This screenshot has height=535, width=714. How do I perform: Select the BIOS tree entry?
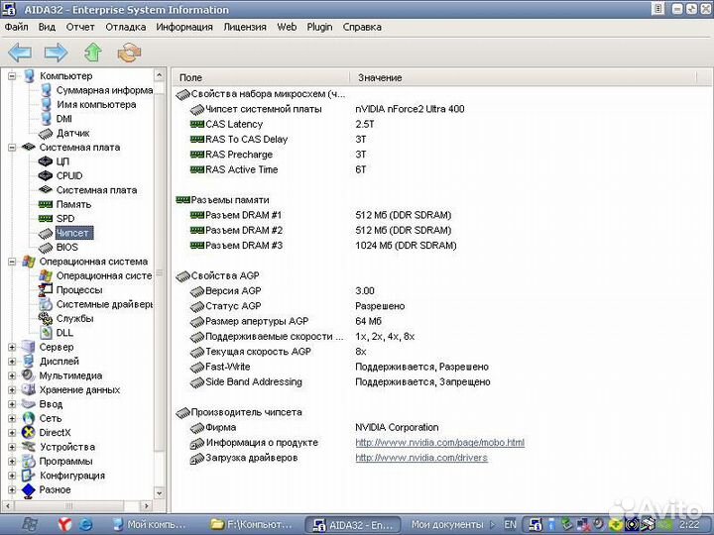(66, 247)
